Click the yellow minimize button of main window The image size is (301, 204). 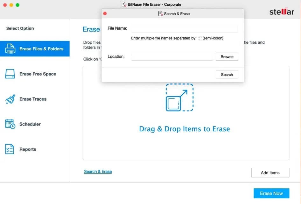(11, 5)
